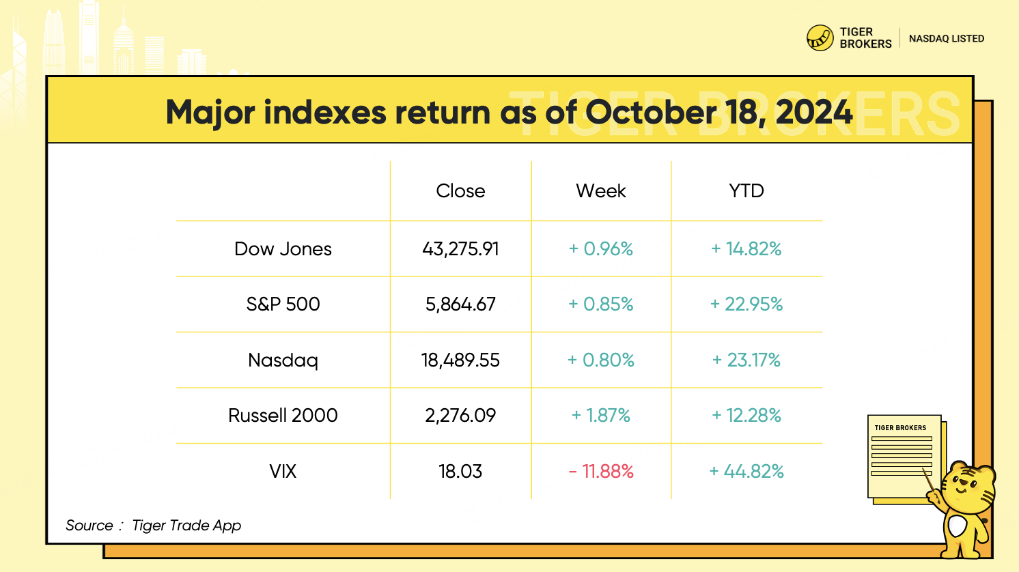Click the Dow Jones row label
This screenshot has height=572, width=1019.
(x=283, y=249)
